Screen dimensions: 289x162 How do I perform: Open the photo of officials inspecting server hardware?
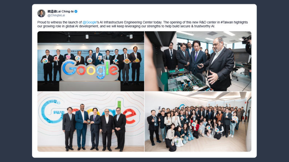(198, 61)
